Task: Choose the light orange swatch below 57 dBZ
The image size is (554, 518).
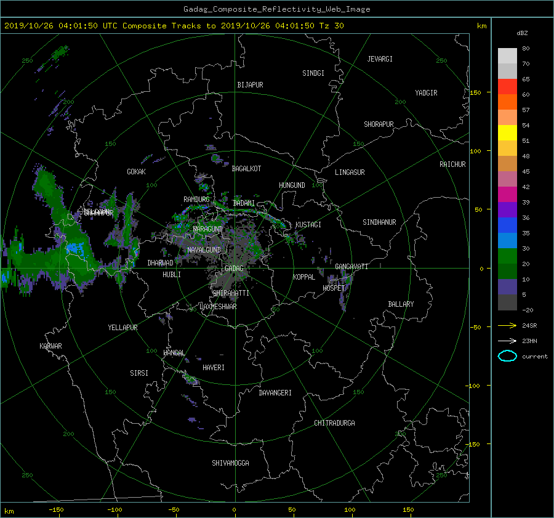Action: [x=507, y=118]
